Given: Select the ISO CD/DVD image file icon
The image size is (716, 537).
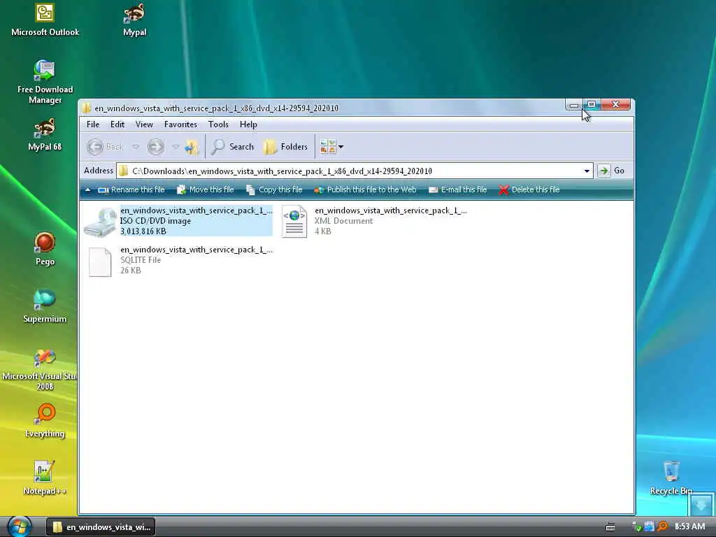Looking at the screenshot, I should pos(101,222).
